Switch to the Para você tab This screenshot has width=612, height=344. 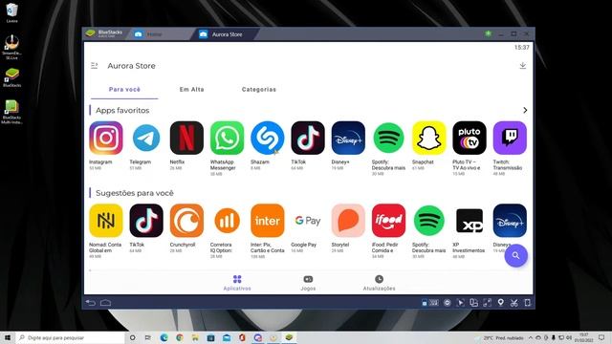124,89
